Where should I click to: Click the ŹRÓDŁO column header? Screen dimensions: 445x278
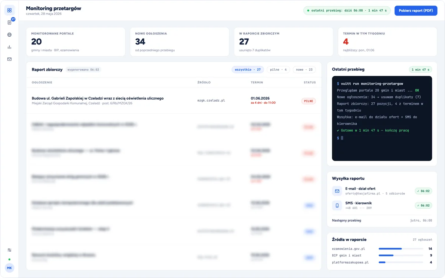(204, 82)
